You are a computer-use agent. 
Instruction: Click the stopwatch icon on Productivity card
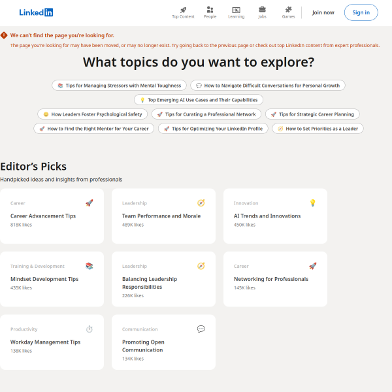pos(89,329)
